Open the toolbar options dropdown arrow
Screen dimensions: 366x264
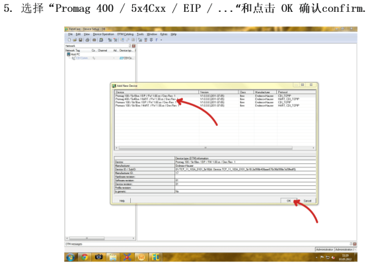tap(161, 40)
